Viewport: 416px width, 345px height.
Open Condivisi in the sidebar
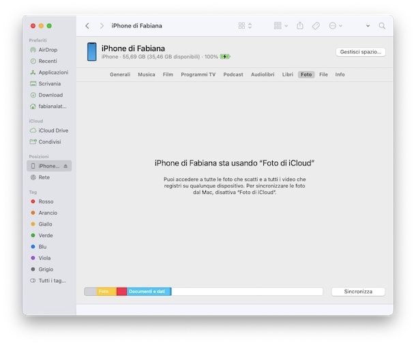pos(49,141)
